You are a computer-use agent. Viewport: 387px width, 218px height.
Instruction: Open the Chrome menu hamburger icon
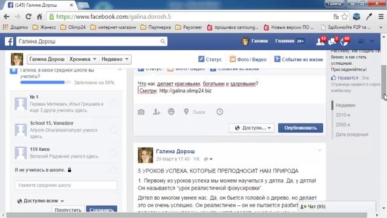[381, 16]
